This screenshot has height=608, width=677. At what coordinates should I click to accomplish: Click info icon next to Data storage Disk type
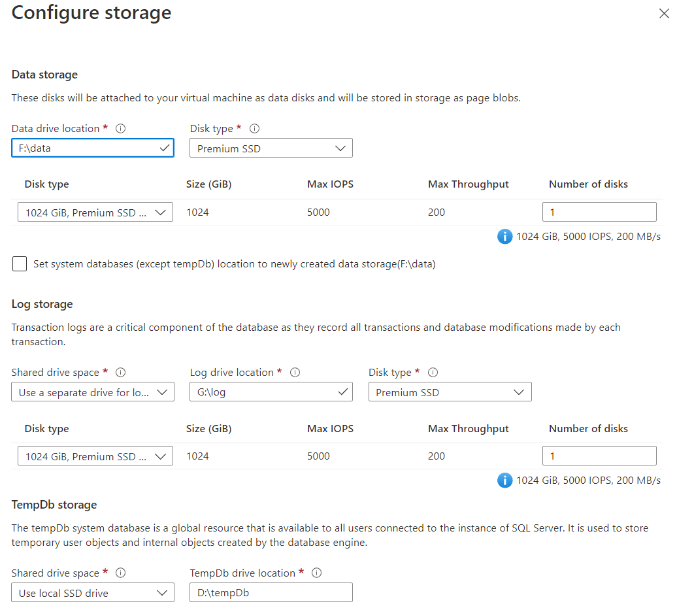pos(255,129)
